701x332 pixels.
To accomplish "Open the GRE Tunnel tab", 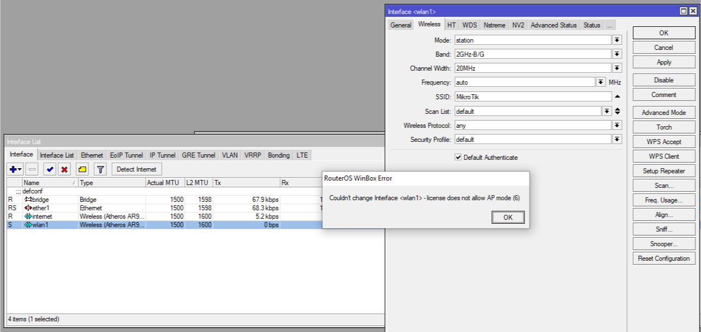I will click(x=199, y=155).
